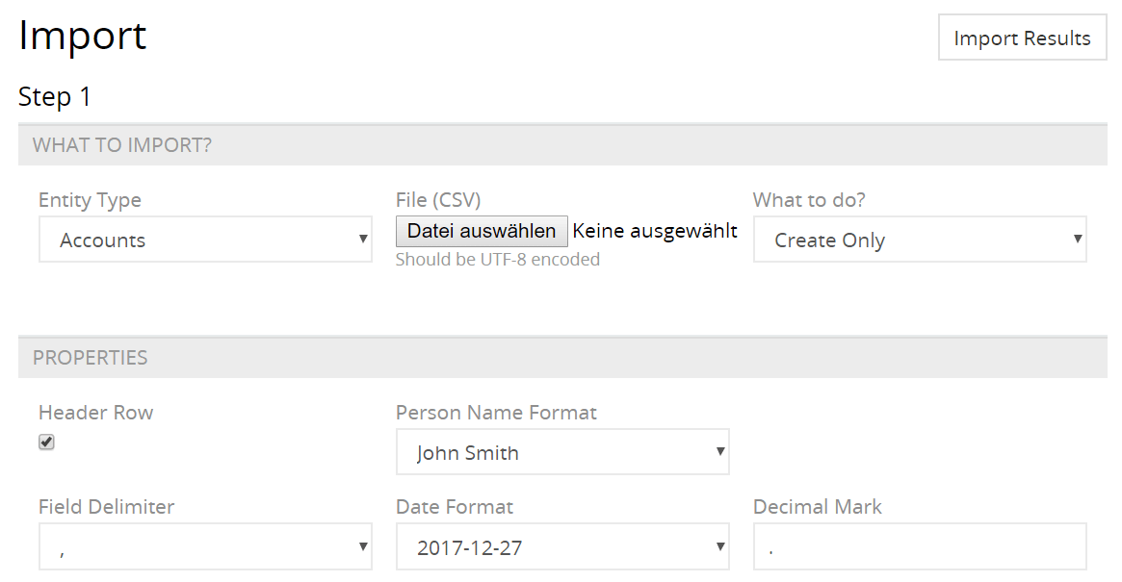Click the Header Row label
The height and width of the screenshot is (582, 1122).
pyautogui.click(x=95, y=413)
